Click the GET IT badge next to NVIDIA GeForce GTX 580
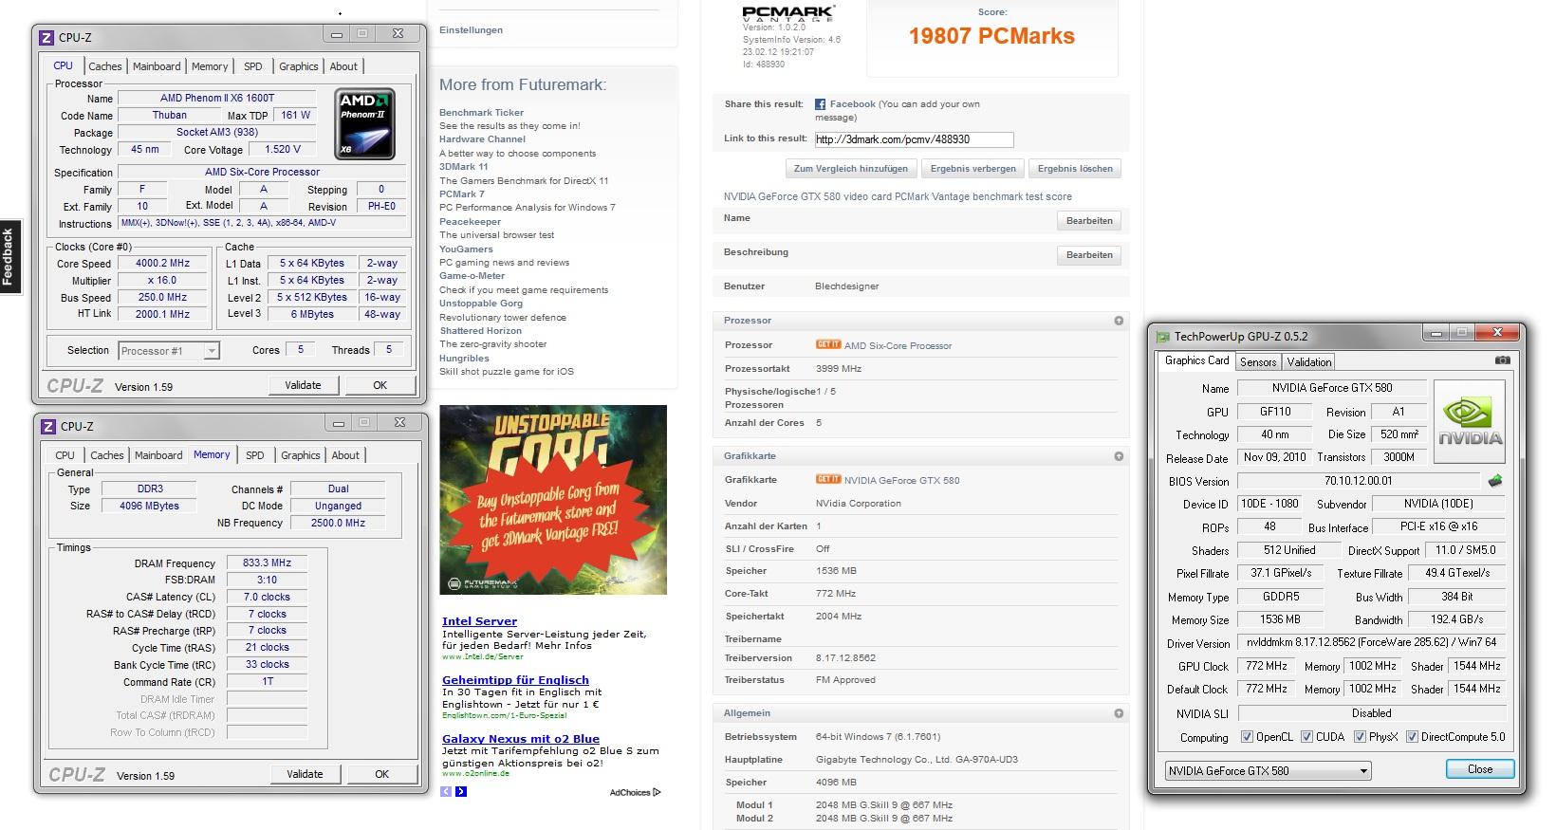 828,480
